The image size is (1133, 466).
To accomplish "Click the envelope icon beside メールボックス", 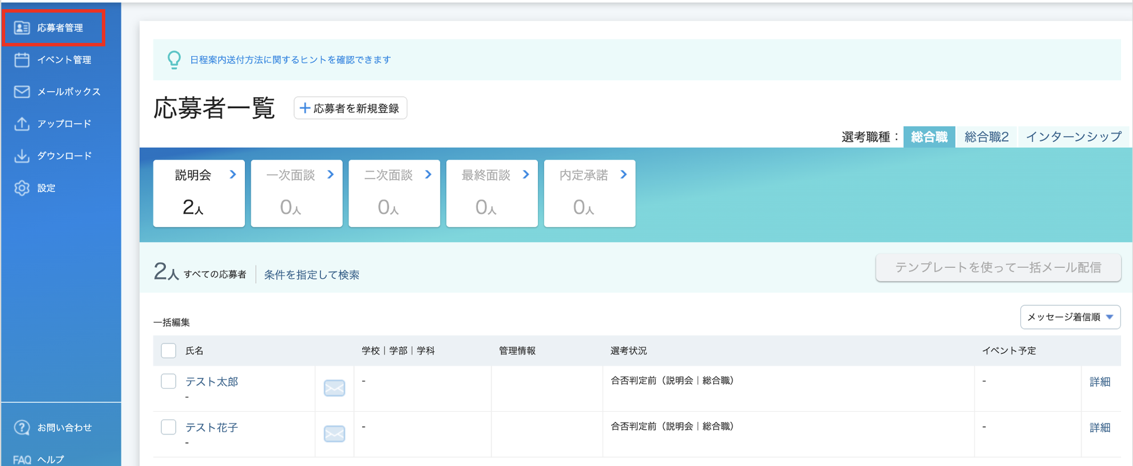I will [x=22, y=92].
